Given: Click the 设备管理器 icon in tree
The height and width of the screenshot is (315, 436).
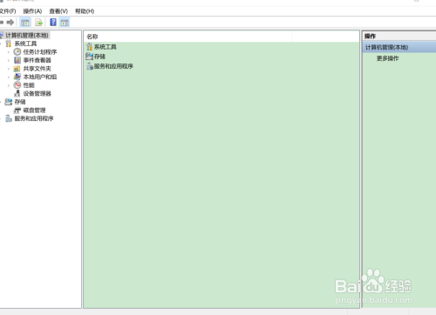Looking at the screenshot, I should coord(17,93).
